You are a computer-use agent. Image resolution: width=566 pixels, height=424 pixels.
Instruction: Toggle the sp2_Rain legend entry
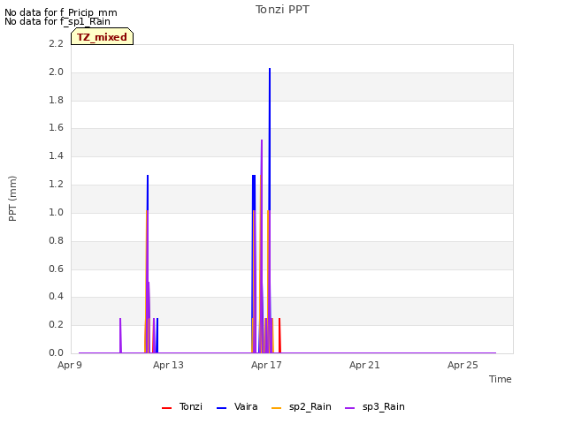pyautogui.click(x=302, y=406)
